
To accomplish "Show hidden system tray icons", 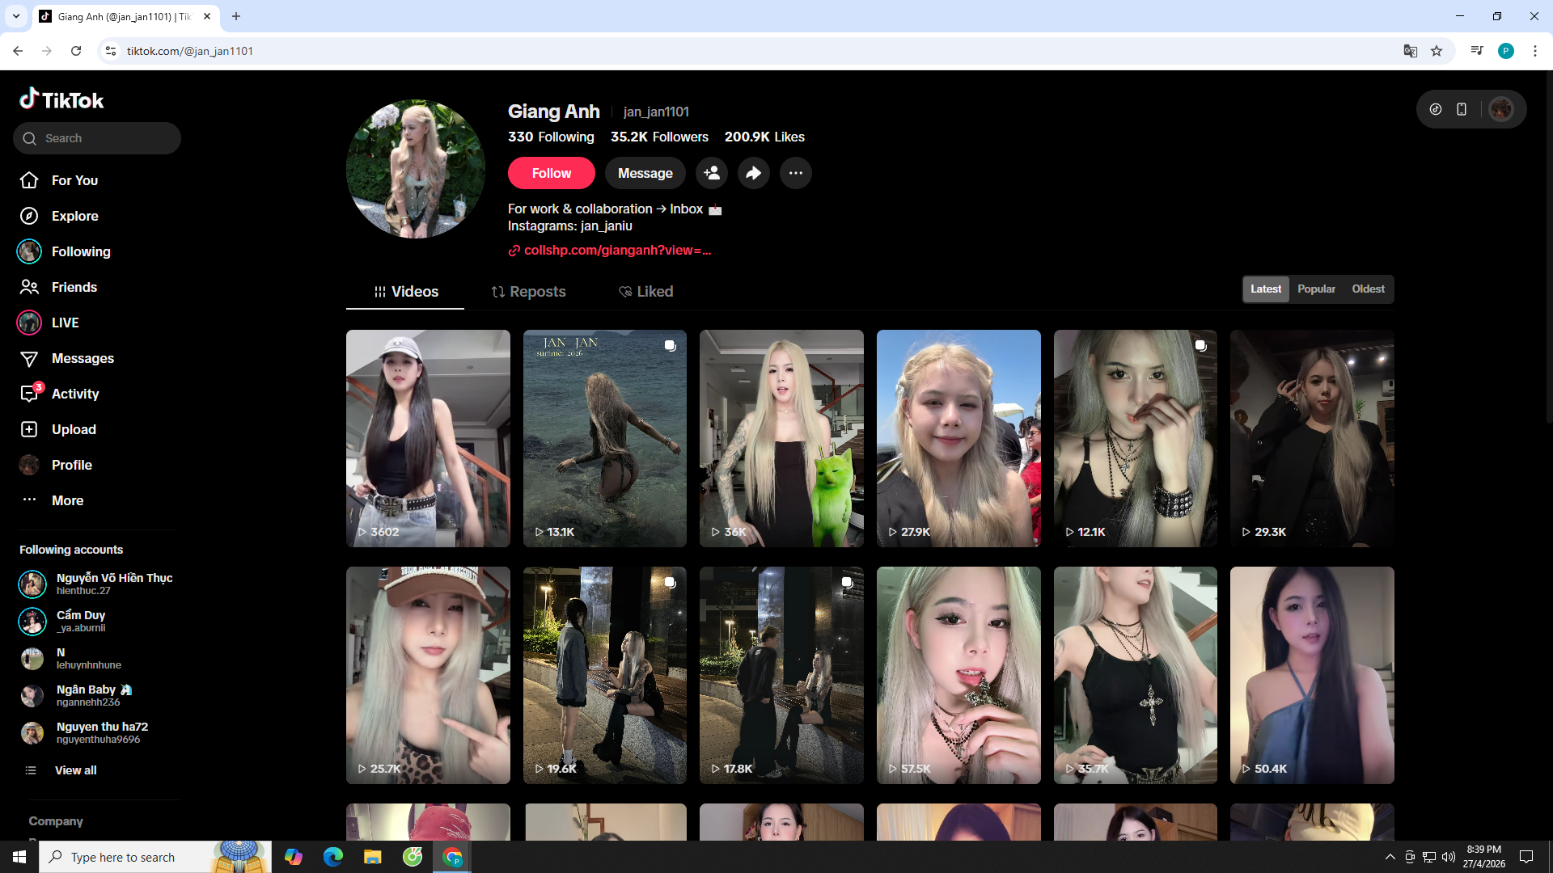I will tap(1390, 857).
